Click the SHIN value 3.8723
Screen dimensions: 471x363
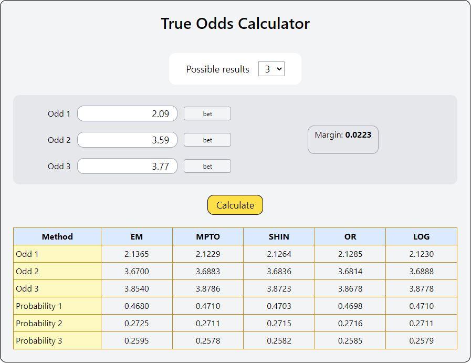279,288
